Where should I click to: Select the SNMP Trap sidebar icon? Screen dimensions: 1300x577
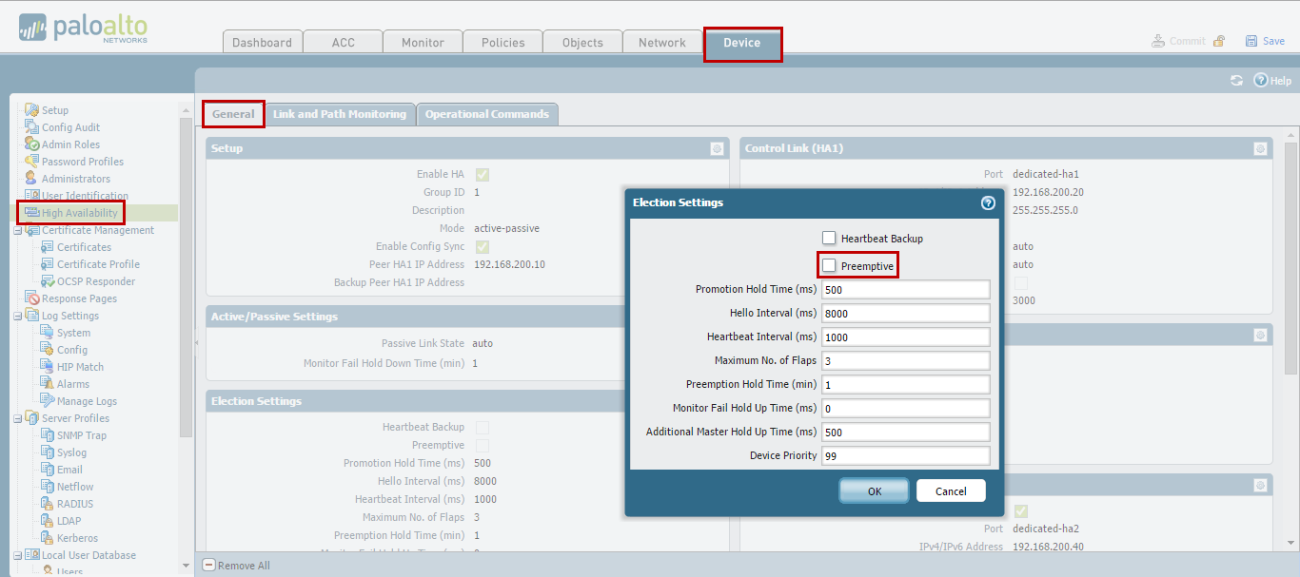pyautogui.click(x=47, y=435)
